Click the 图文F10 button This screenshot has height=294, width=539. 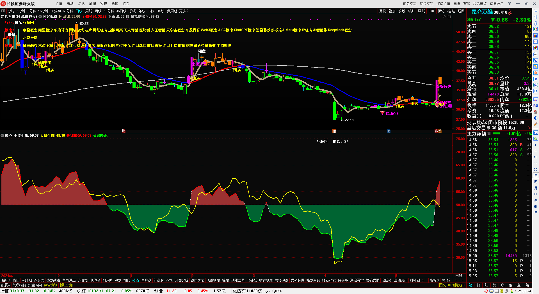tap(445, 285)
